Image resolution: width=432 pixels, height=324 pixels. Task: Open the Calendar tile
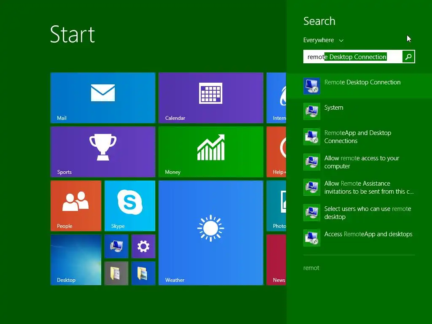211,98
